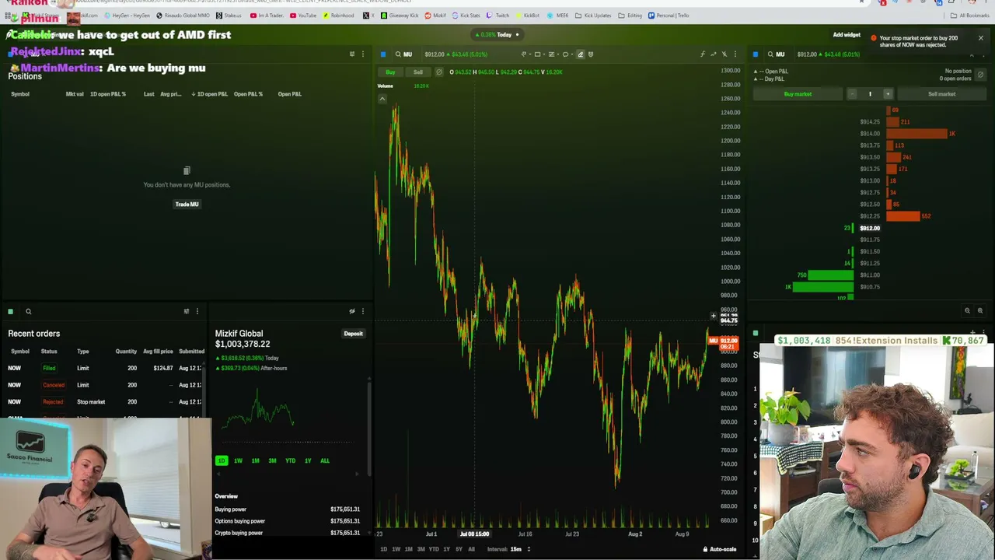
Task: Click the blue link-color square on chart widget
Action: (382, 54)
